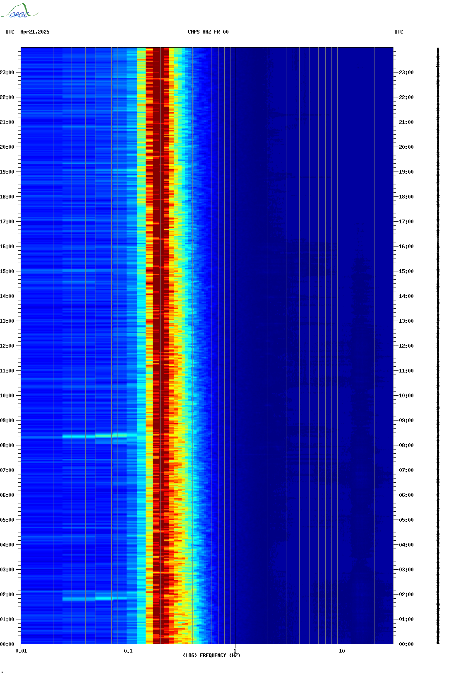
Task: Click the 04:00 label on left time axis
Action: [7, 545]
